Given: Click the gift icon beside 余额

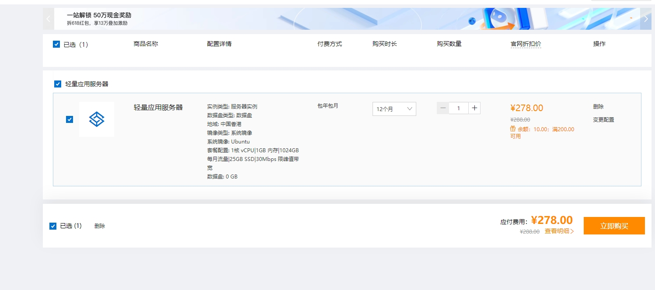Looking at the screenshot, I should point(513,129).
